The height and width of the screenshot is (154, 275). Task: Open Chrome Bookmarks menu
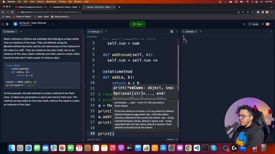(51, 2)
